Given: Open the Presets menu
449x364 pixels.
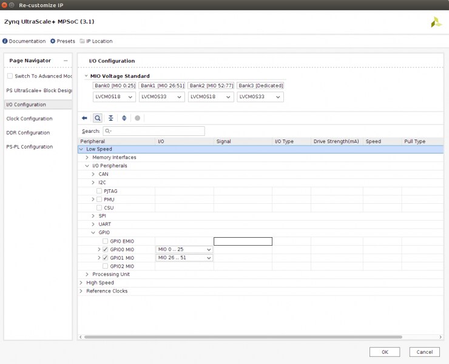Looking at the screenshot, I should pyautogui.click(x=66, y=41).
